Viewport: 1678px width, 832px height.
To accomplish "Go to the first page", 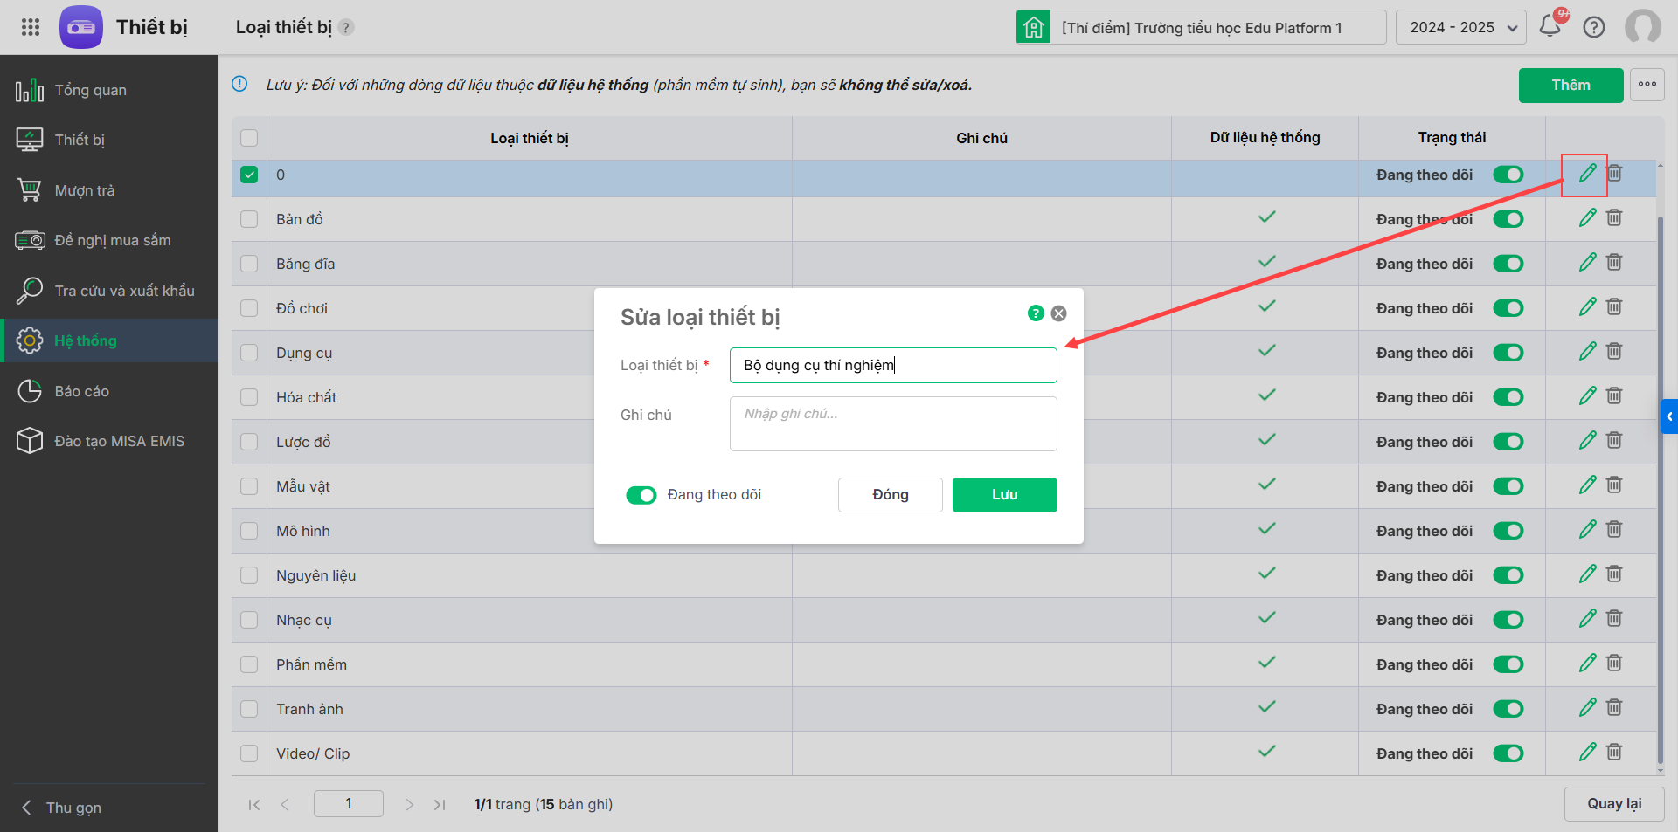I will (x=254, y=804).
